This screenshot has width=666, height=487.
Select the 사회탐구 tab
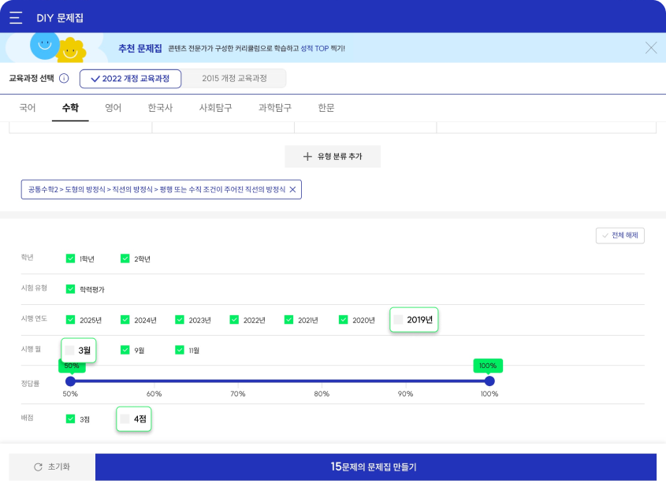[x=215, y=108]
